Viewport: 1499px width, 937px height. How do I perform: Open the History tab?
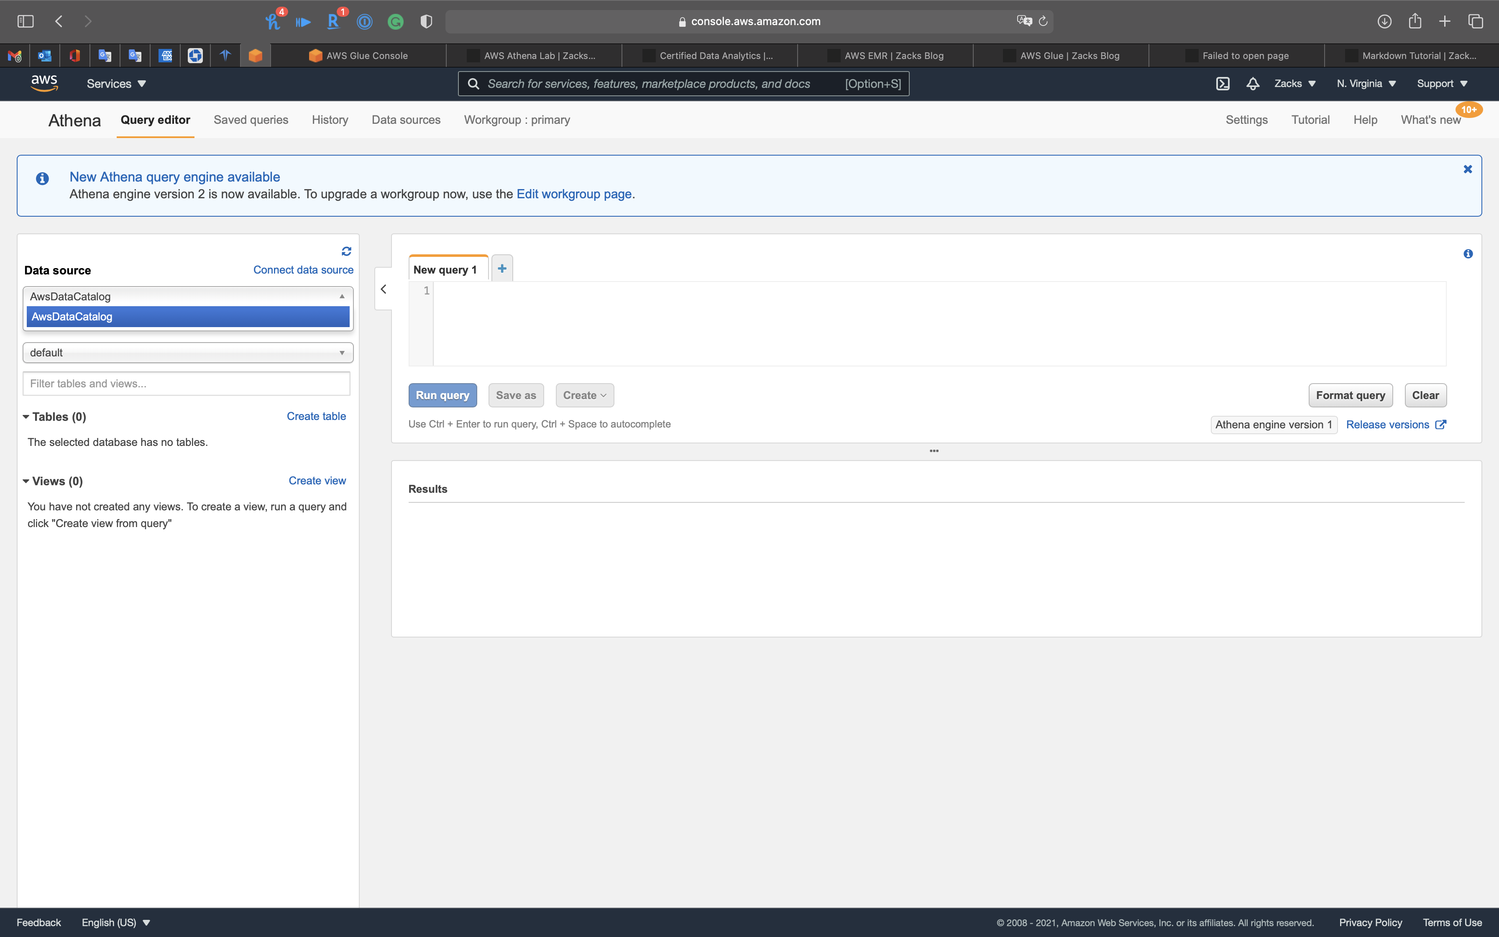coord(330,120)
